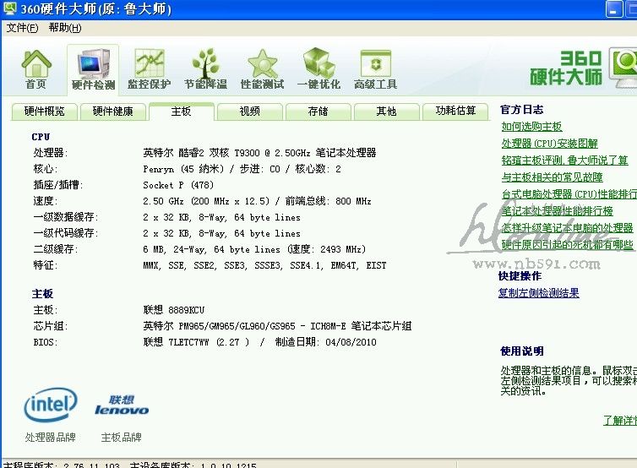Open the 如何选购主板 link
Viewport: 637px width, 468px height.
[x=531, y=127]
